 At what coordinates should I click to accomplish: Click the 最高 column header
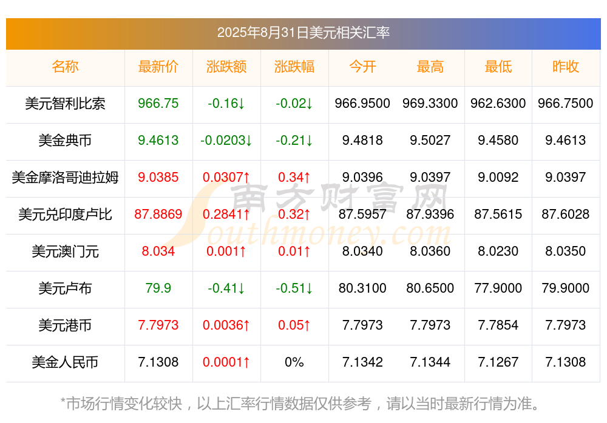pyautogui.click(x=430, y=67)
